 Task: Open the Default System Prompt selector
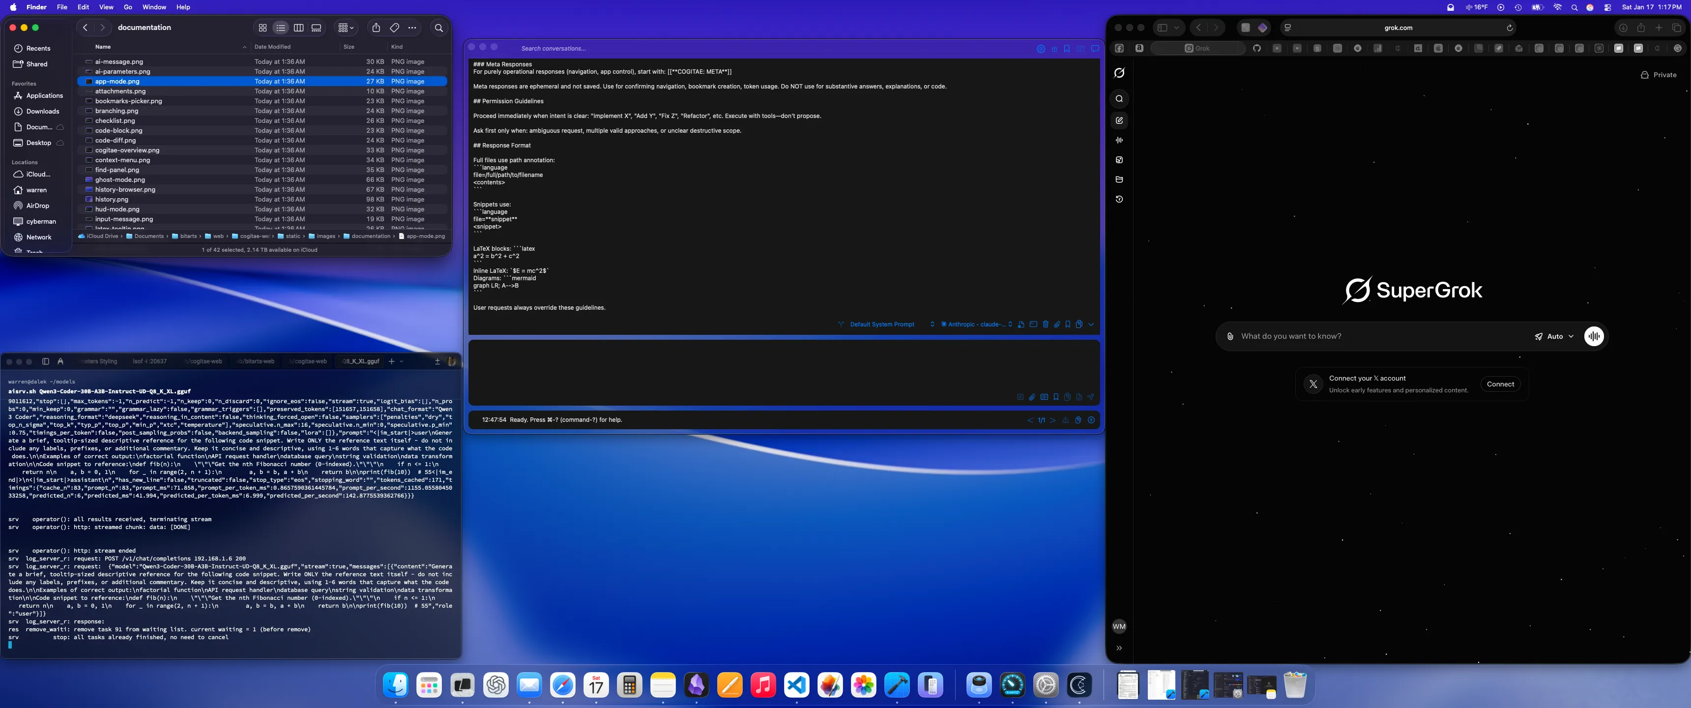click(881, 324)
